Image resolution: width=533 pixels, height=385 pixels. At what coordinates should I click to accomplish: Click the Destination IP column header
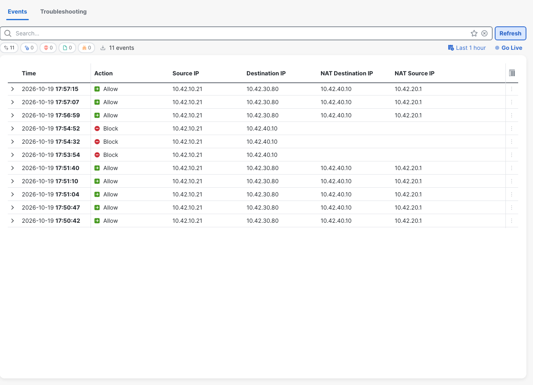point(266,73)
